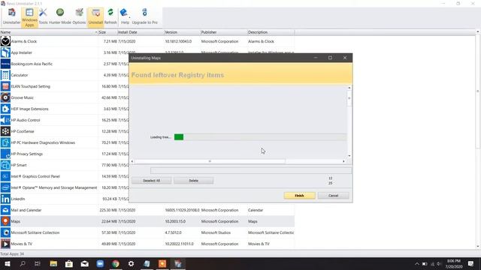The width and height of the screenshot is (481, 270).
Task: Select the Groove Music app icon
Action: (5, 97)
